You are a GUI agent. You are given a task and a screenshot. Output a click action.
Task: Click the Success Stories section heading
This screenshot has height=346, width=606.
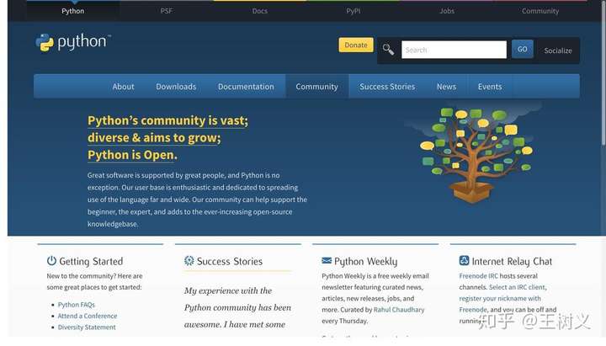click(230, 261)
